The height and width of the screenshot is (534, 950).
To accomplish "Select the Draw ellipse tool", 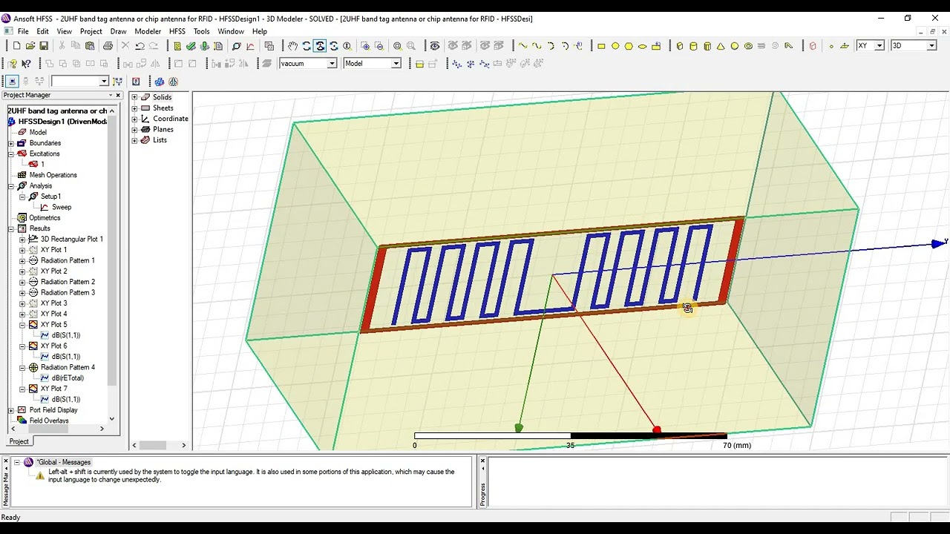I will pos(643,46).
